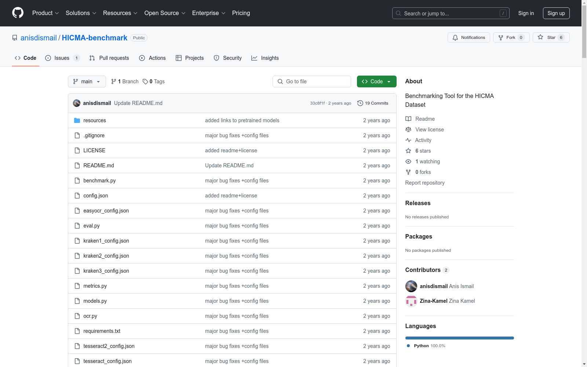The width and height of the screenshot is (587, 367).
Task: Open the Actions tab
Action: click(152, 58)
